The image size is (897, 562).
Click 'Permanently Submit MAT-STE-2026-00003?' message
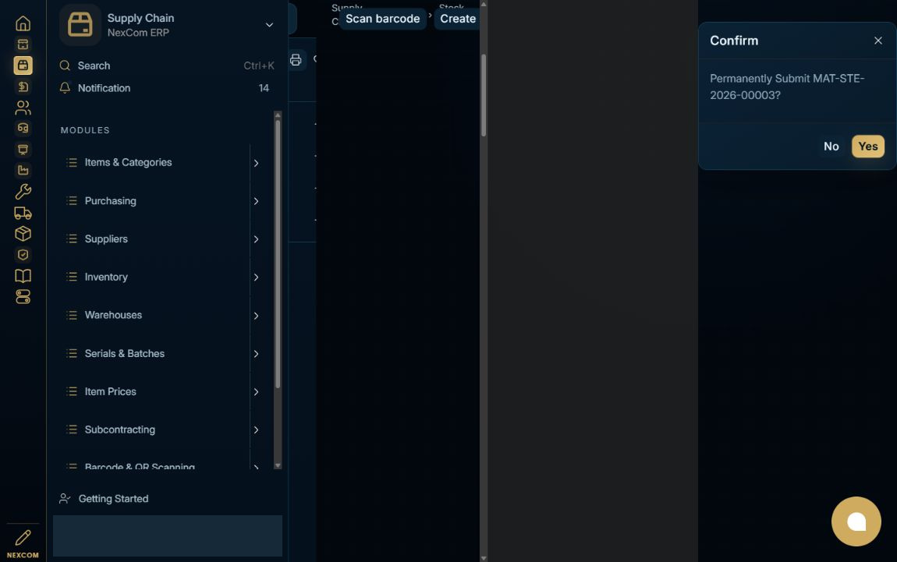(x=787, y=87)
